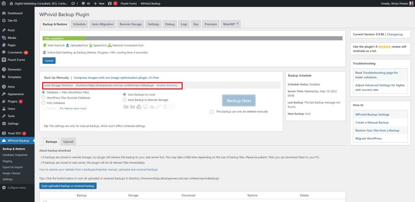Go to Posts in the sidebar
415x202 pixels.
[x=11, y=30]
